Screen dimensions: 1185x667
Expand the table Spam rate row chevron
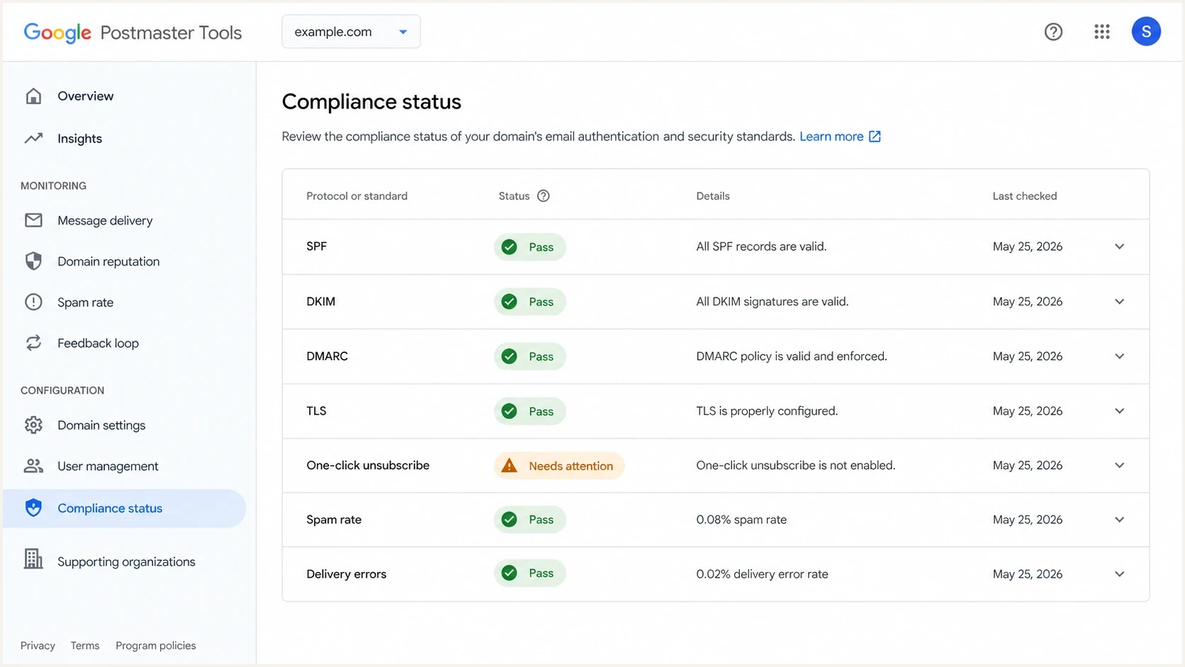point(1119,520)
